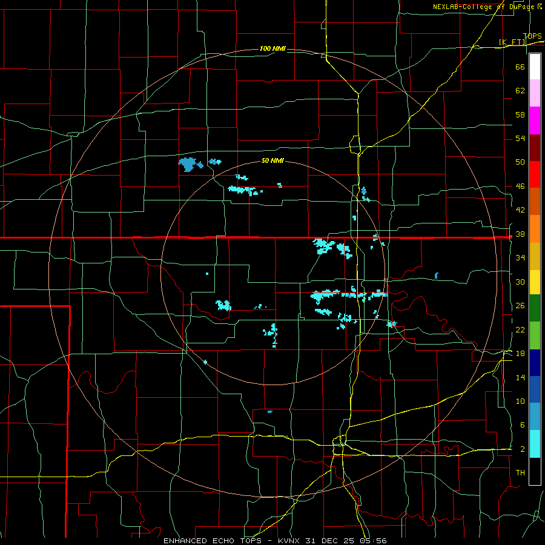Click the light pink legend swatch

[x=535, y=93]
